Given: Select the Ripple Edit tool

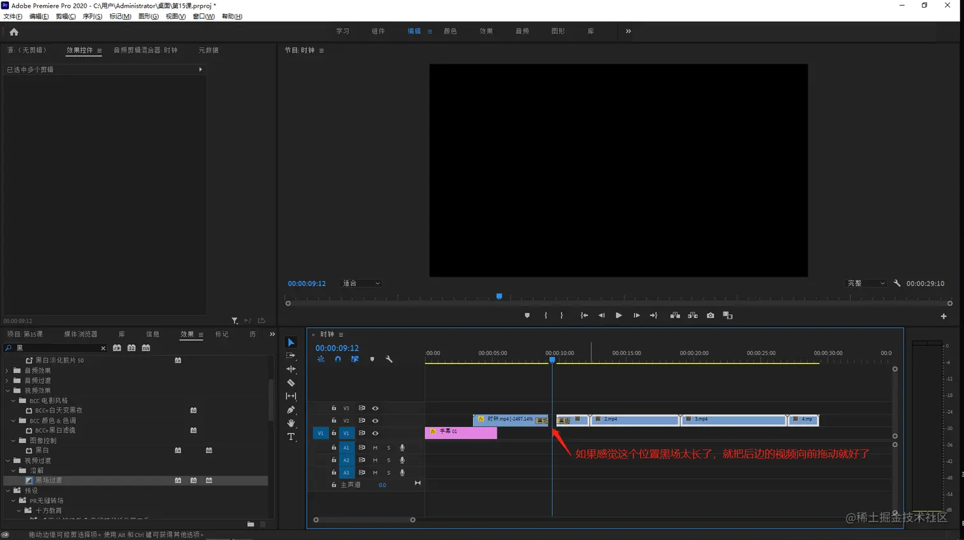Looking at the screenshot, I should point(291,369).
